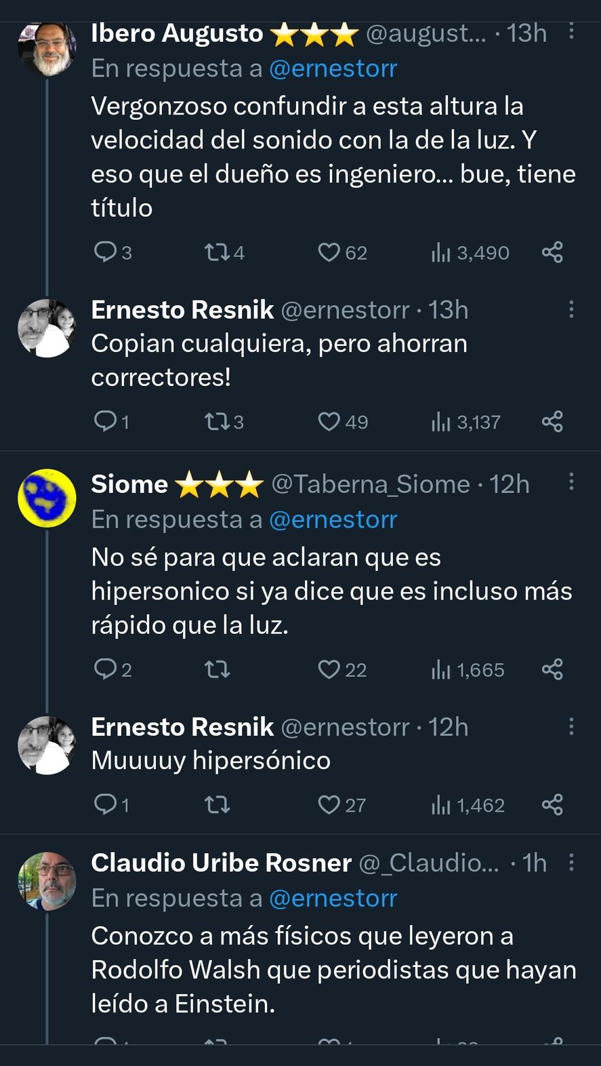Screen dimensions: 601x1066
Task: View Ibero Augusto's profile picture
Action: [x=47, y=47]
